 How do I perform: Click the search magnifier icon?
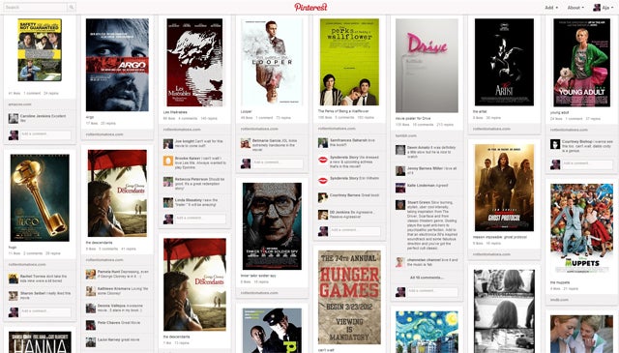point(72,7)
